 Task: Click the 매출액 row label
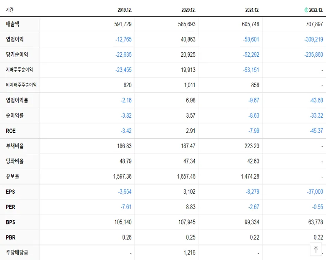pyautogui.click(x=13, y=24)
